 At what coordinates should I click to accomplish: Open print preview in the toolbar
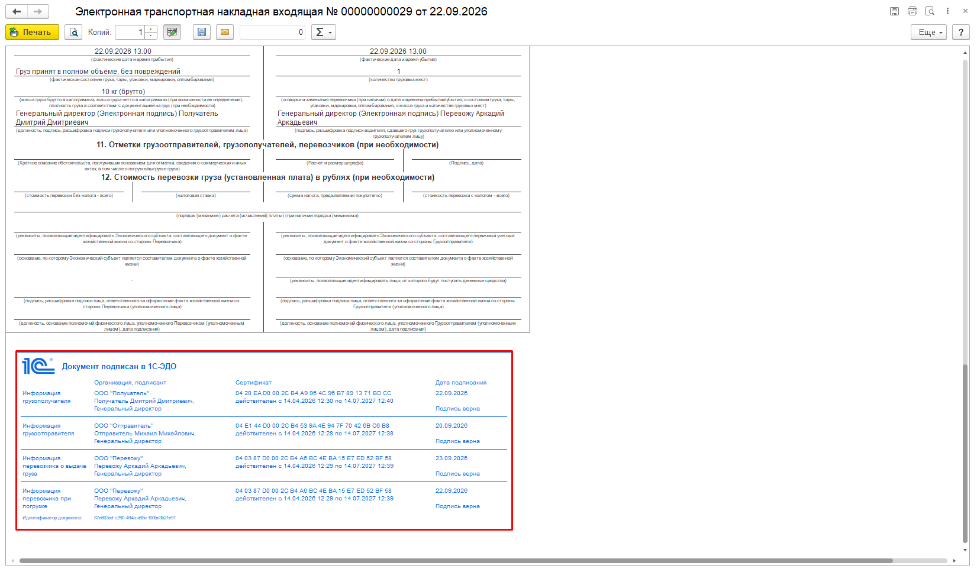(73, 32)
